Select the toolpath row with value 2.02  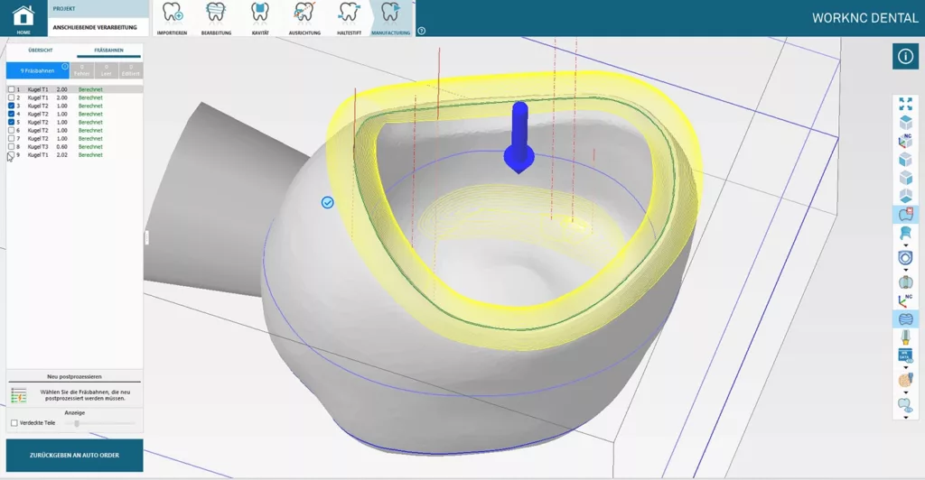74,155
